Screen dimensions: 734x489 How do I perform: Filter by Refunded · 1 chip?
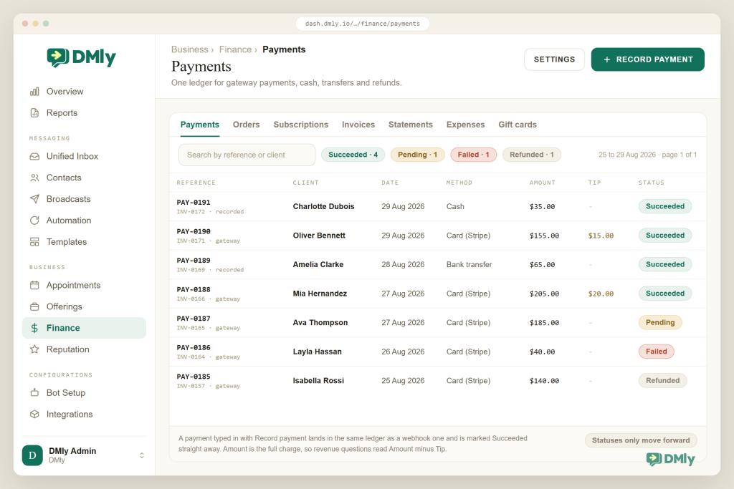click(x=532, y=155)
